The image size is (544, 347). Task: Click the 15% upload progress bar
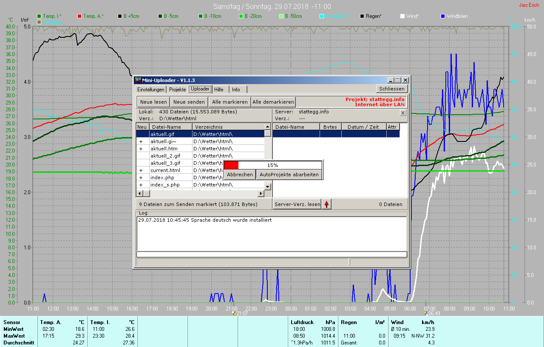tap(273, 165)
